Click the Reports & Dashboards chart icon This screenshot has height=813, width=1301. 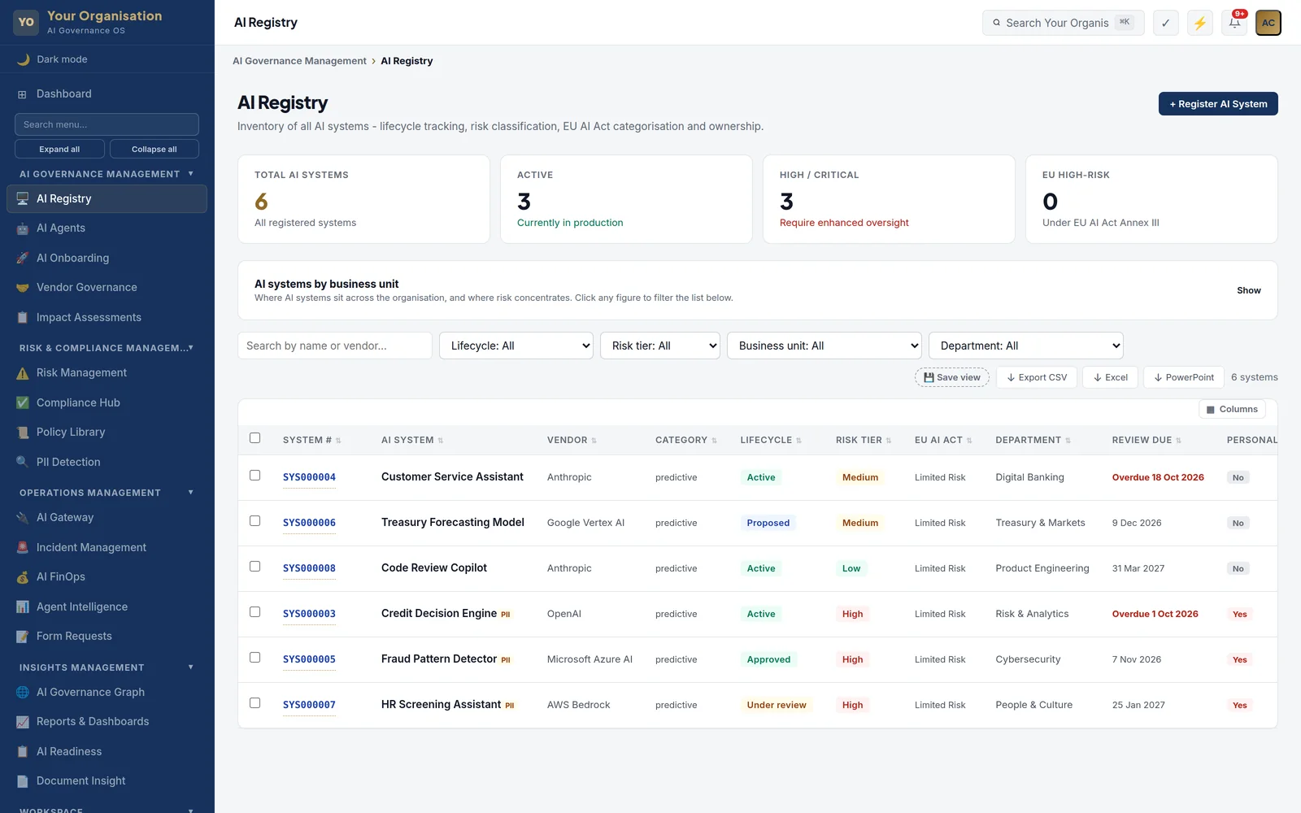point(23,722)
